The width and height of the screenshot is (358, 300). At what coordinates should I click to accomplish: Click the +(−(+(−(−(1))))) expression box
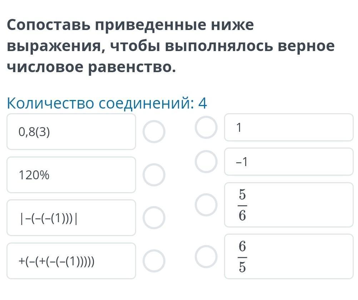click(x=71, y=261)
